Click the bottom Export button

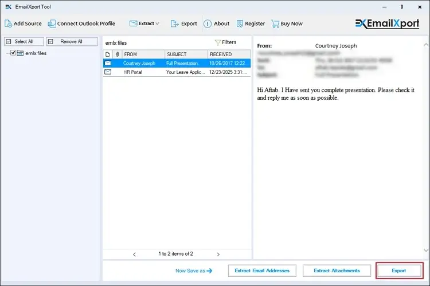click(398, 271)
